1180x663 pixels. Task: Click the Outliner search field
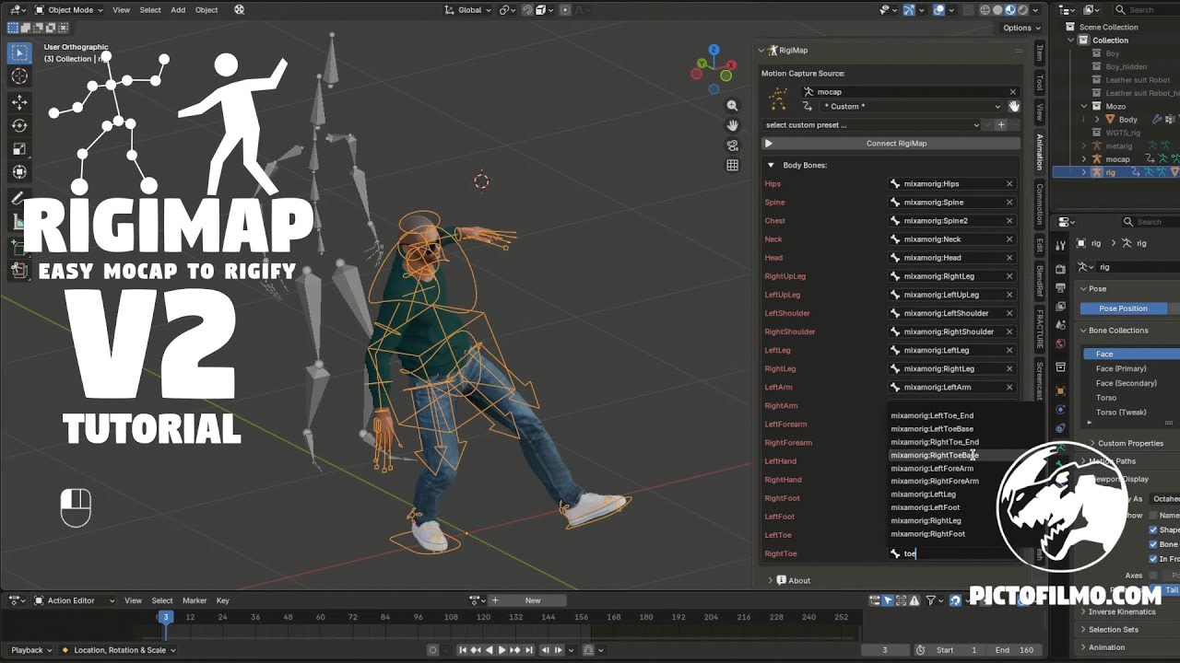pyautogui.click(x=1145, y=10)
